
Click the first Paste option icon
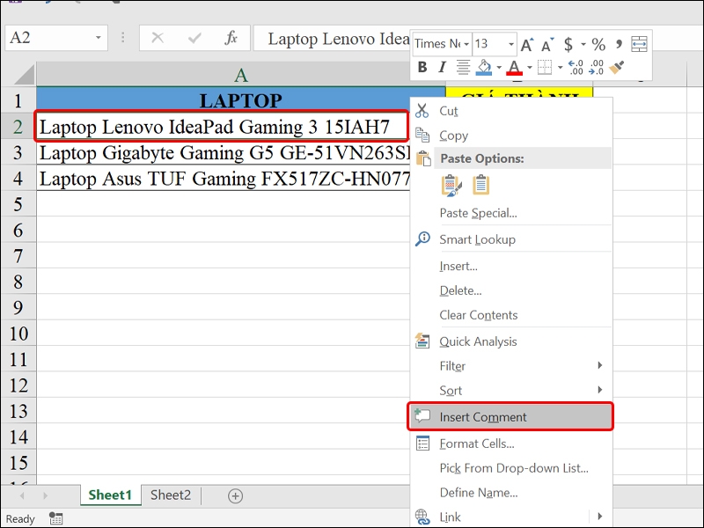pos(451,185)
